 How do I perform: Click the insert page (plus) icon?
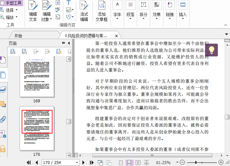click(x=59, y=51)
